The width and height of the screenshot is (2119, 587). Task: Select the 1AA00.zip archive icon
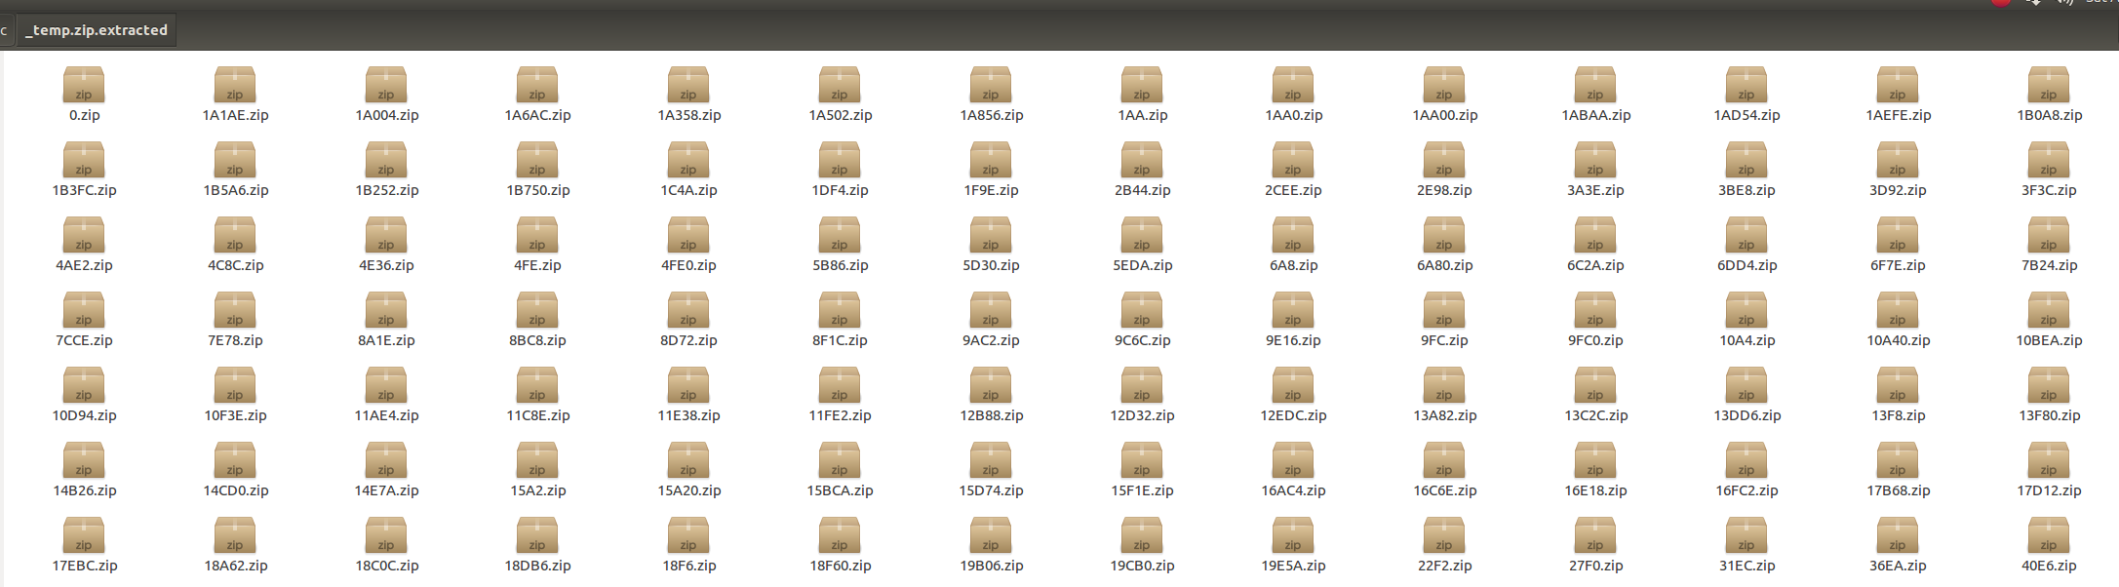1444,85
